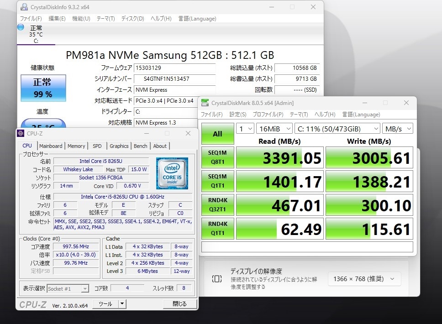Switch to the Memory tab in CPU-Z
Viewport: 442px width, 324px height.
(76, 146)
